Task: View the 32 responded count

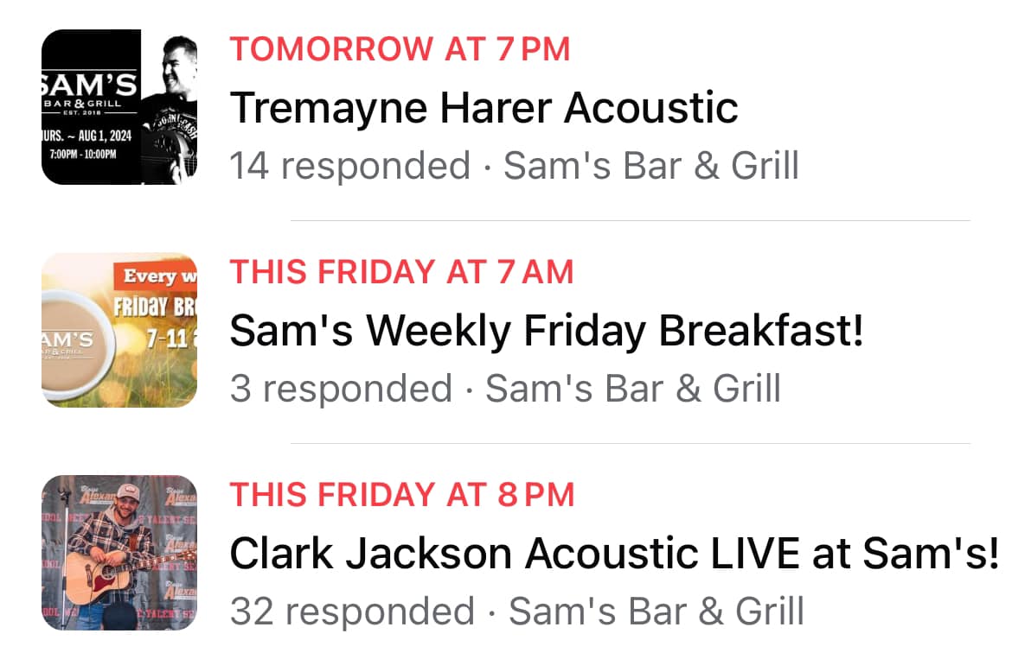Action: (x=352, y=612)
